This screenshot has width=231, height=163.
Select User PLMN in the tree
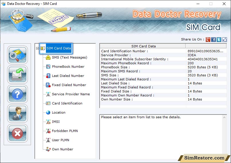60,140
